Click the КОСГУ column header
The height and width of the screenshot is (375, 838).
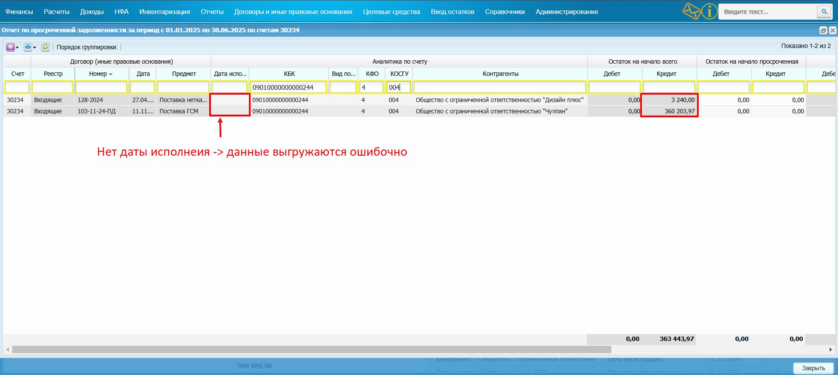coord(399,74)
